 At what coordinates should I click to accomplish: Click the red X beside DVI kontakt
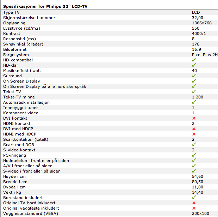click(194, 118)
